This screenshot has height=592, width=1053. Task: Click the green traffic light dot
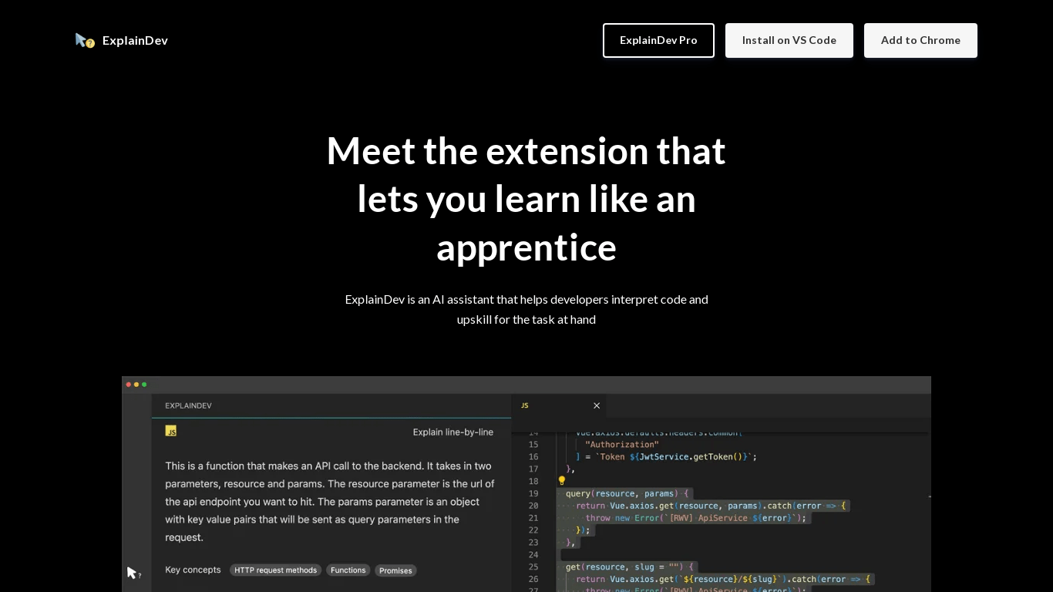point(146,384)
